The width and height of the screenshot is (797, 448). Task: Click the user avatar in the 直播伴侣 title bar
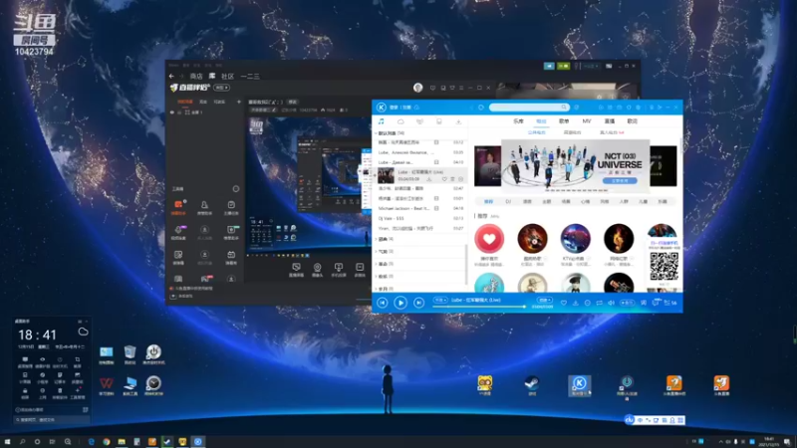[x=417, y=88]
